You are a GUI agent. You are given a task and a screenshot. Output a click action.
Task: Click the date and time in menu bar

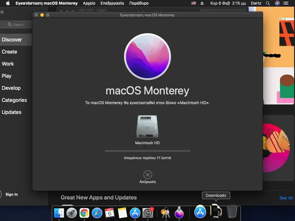tap(228, 3)
